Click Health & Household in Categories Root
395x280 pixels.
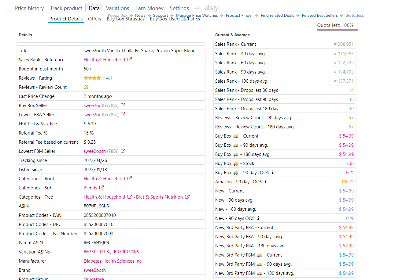(x=104, y=179)
